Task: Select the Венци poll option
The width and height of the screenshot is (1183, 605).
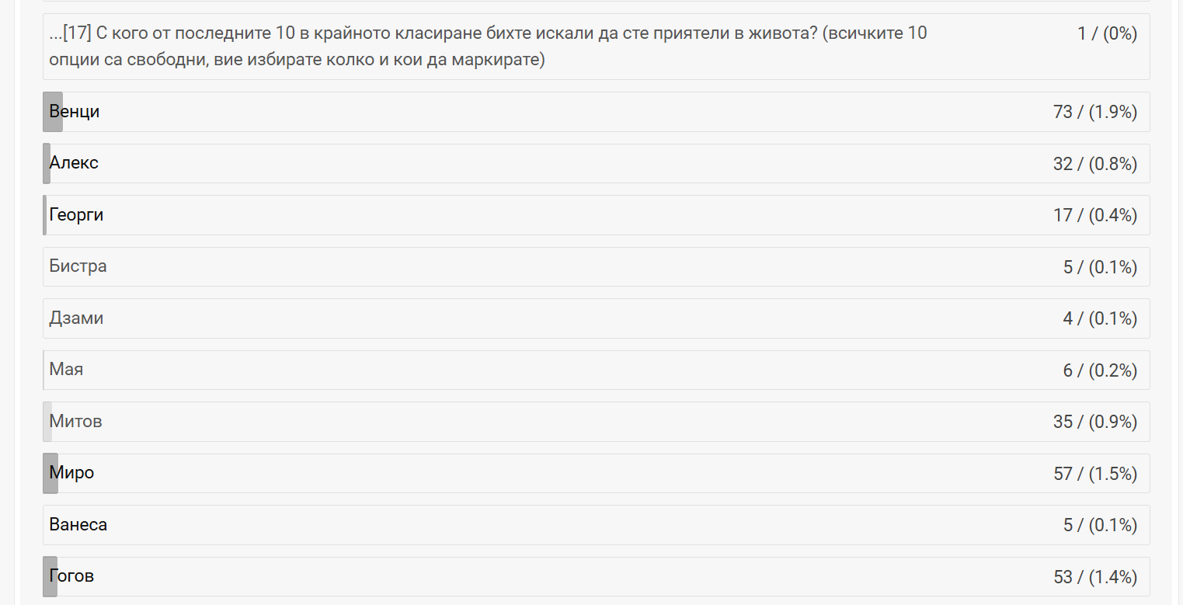Action: pos(75,112)
